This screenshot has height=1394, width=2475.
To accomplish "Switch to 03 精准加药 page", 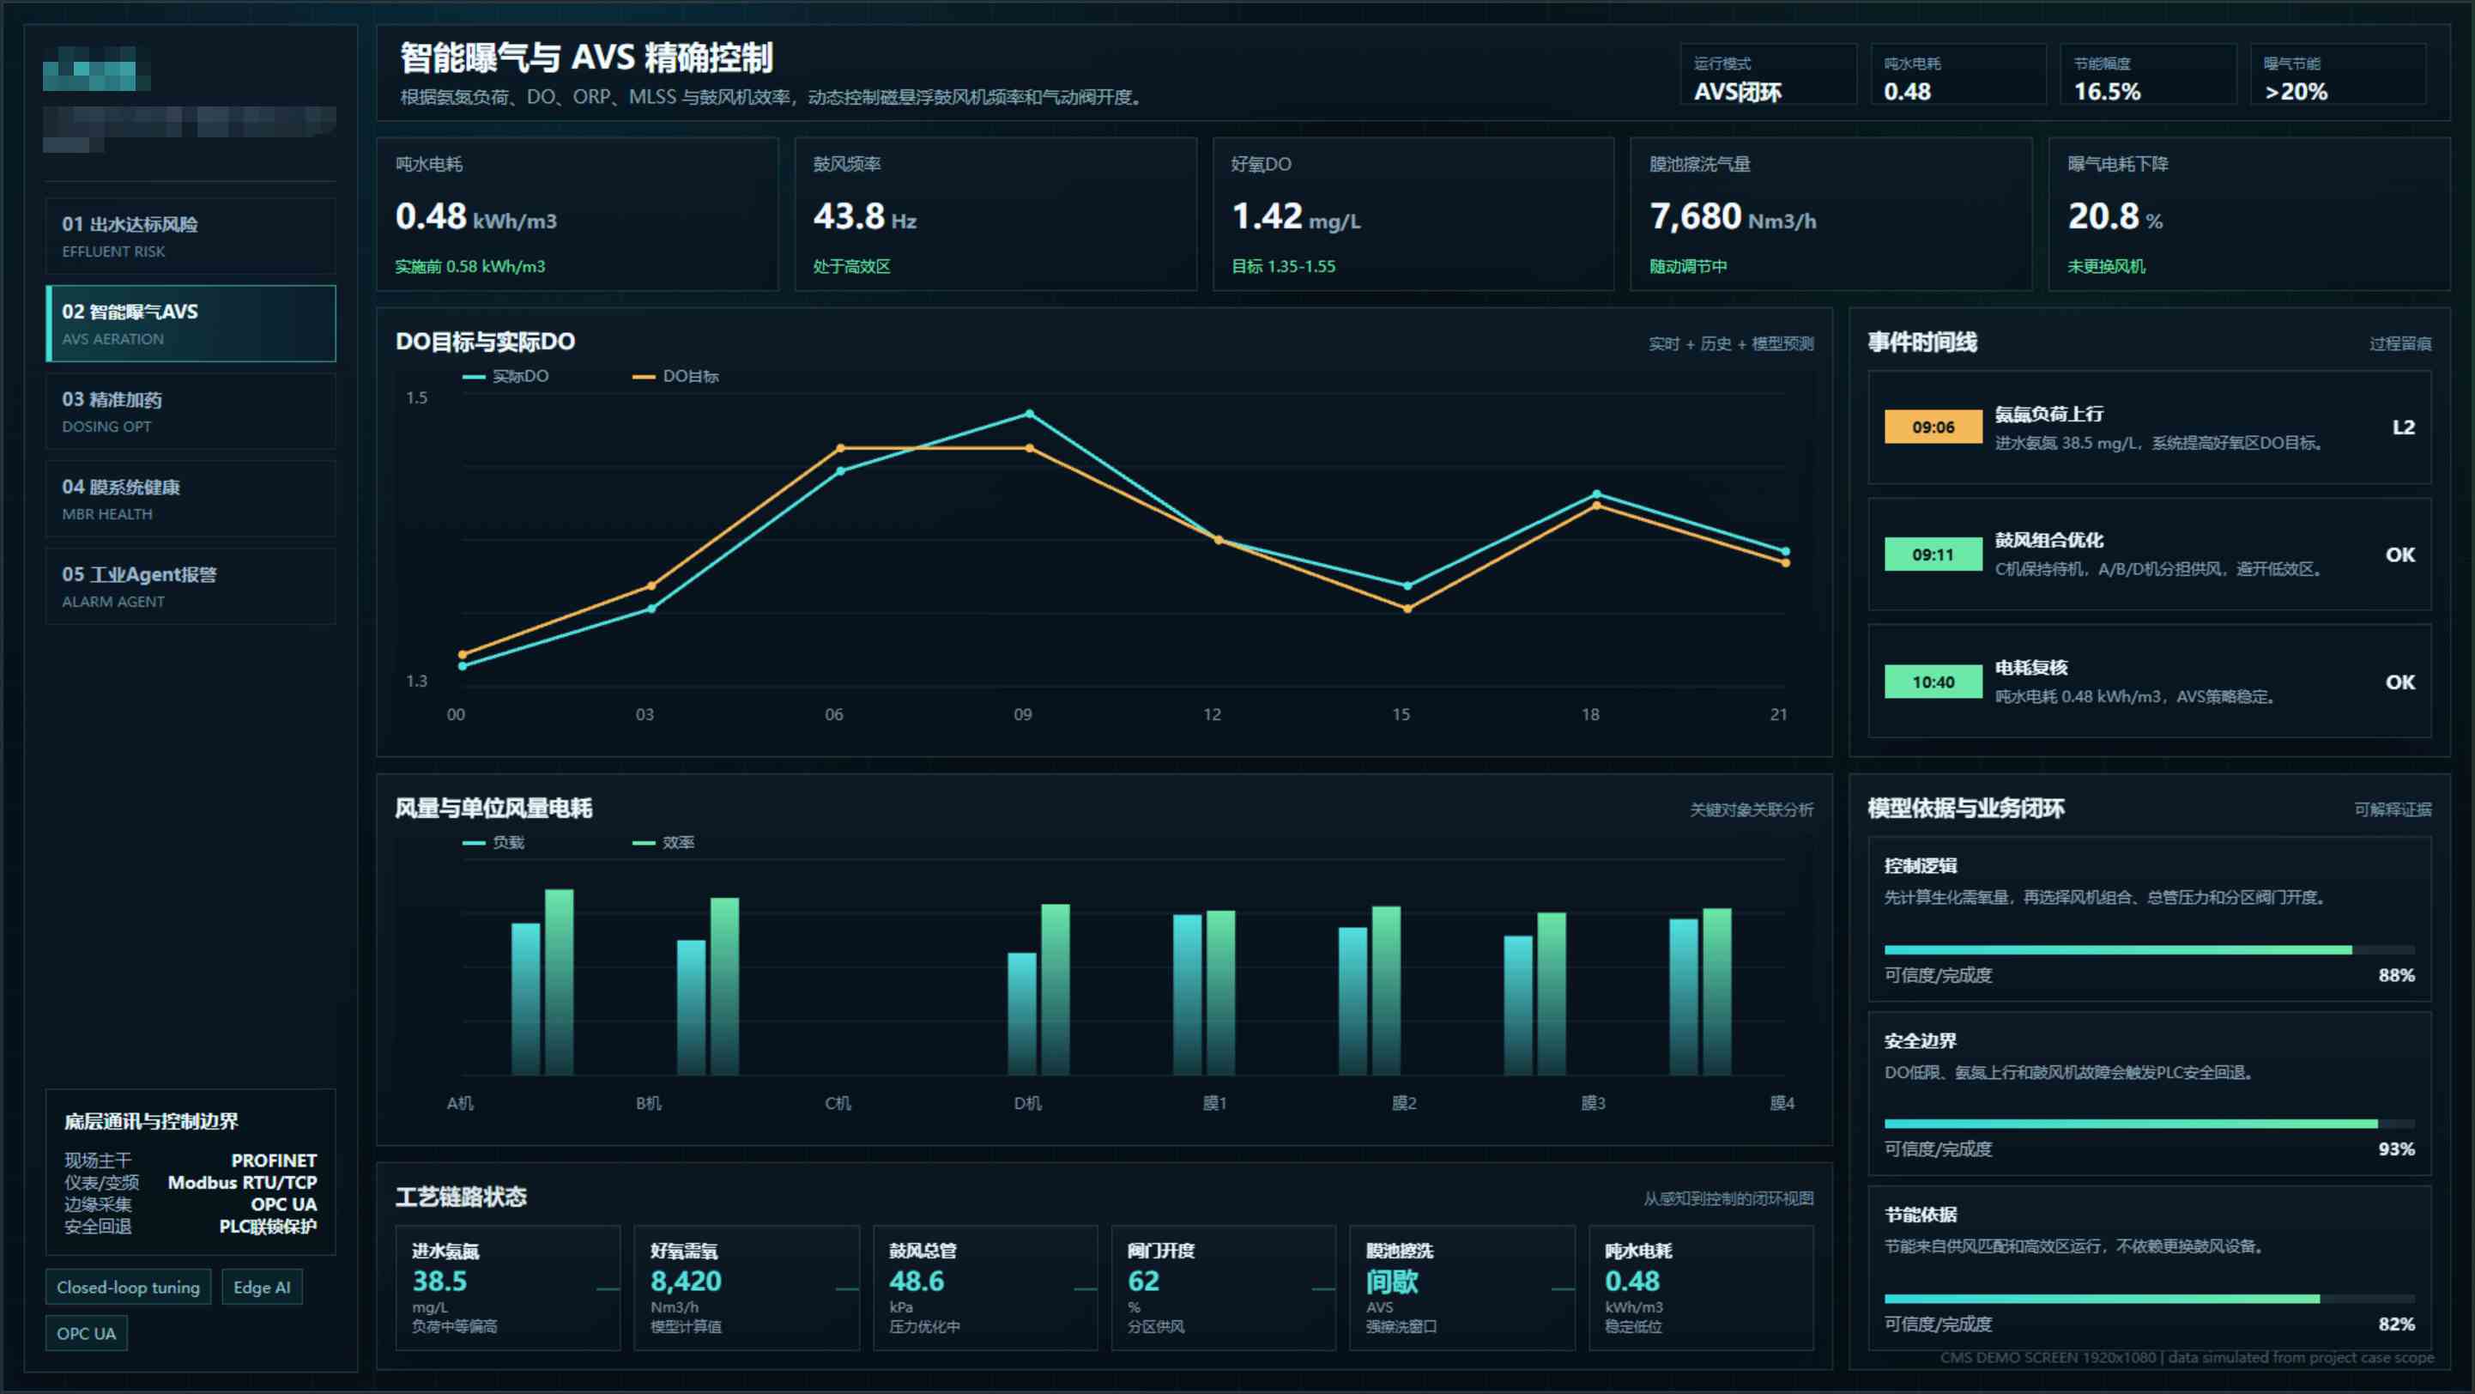I will [x=191, y=411].
